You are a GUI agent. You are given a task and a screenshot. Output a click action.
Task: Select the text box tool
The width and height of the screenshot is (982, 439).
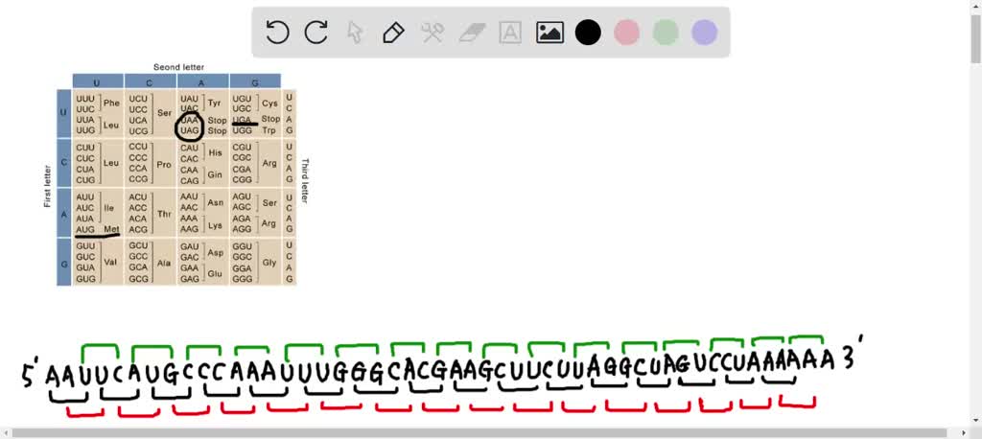point(510,33)
